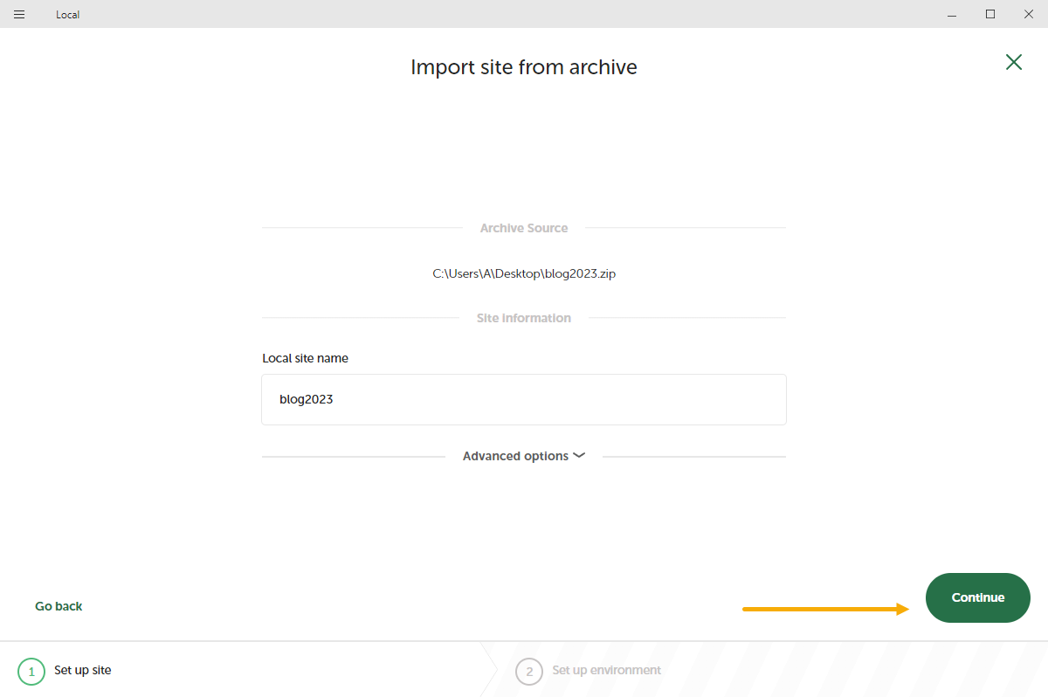1048x697 pixels.
Task: Click the archive path blog2023.zip text
Action: 524,273
